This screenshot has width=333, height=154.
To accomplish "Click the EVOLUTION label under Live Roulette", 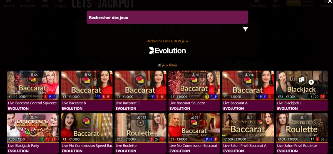I will click(x=126, y=151).
